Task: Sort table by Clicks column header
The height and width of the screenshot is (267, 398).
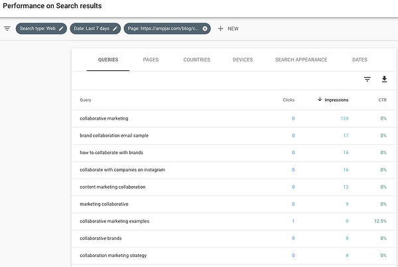Action: point(288,100)
